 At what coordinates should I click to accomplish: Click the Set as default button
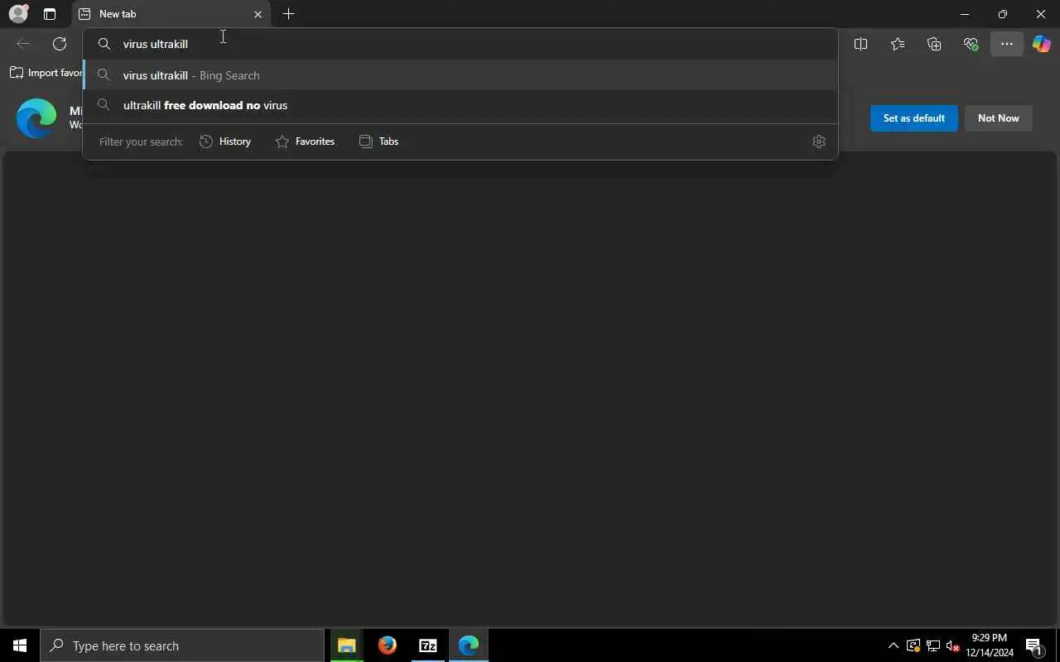(913, 118)
